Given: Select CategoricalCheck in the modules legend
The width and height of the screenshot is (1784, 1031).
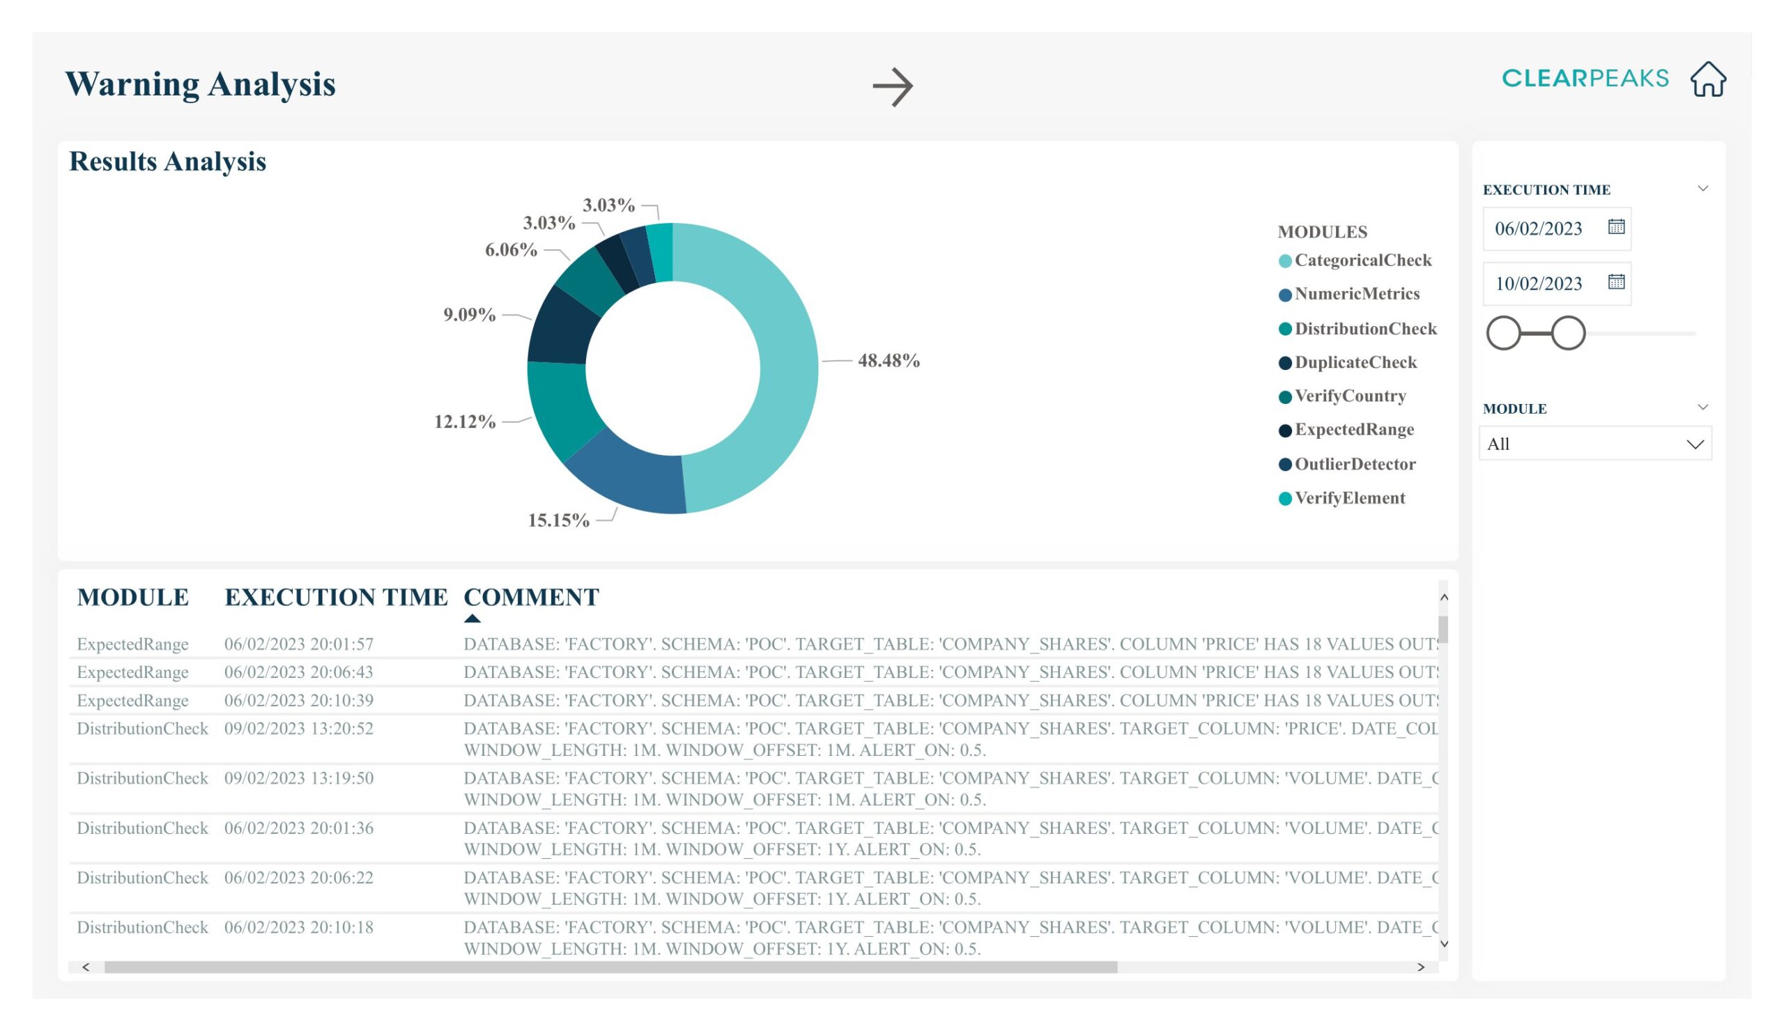Looking at the screenshot, I should 1355,261.
